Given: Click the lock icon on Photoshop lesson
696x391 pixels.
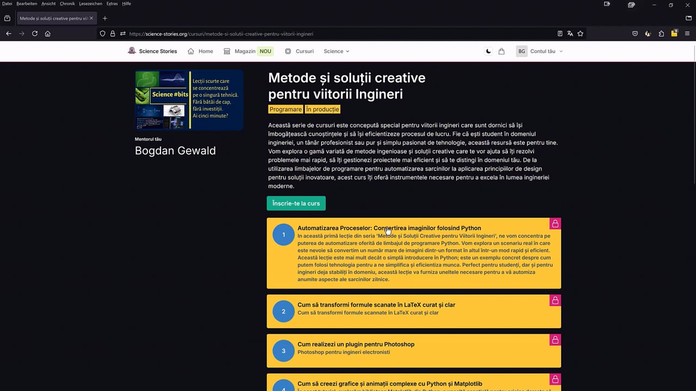Looking at the screenshot, I should click(555, 340).
